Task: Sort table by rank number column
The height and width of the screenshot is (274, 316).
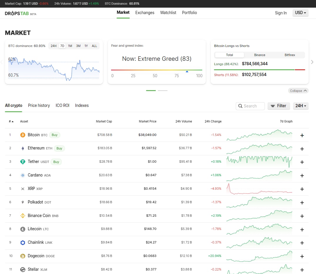Action: [11, 121]
